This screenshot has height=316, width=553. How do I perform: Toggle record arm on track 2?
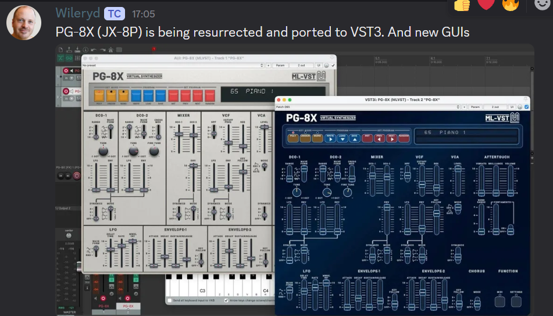(66, 91)
